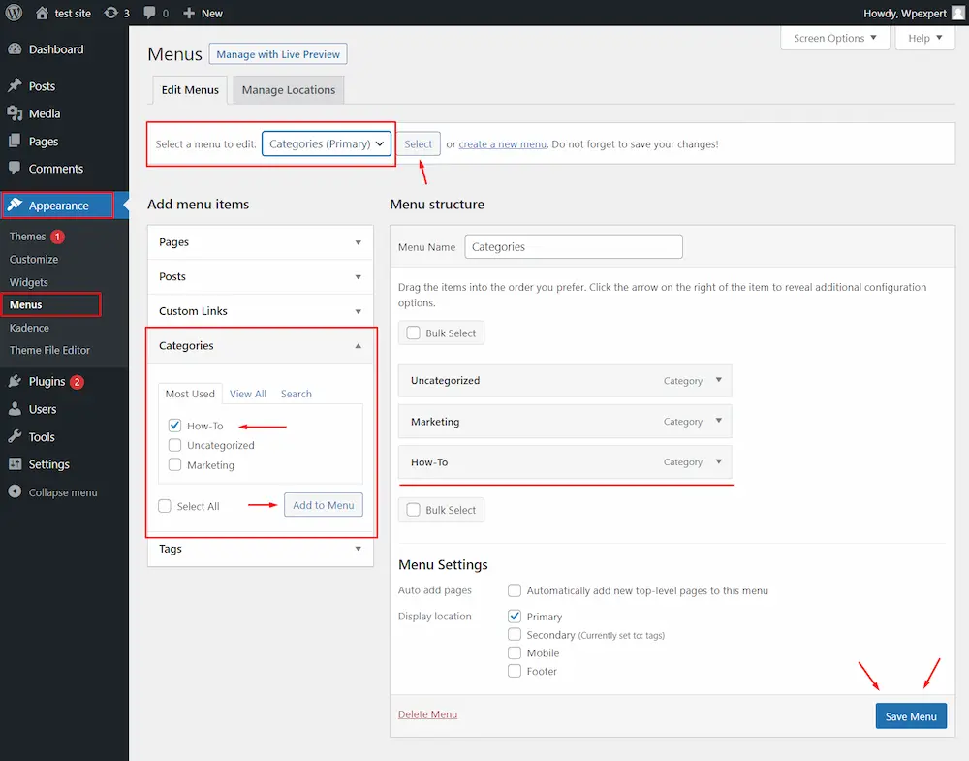
Task: Open the WordPress logo menu
Action: [x=14, y=13]
